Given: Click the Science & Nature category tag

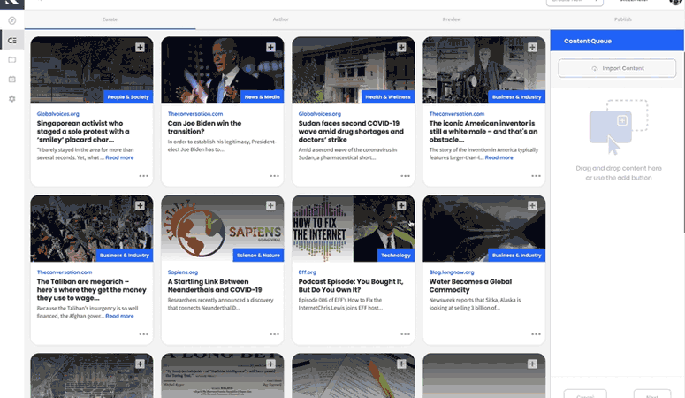Looking at the screenshot, I should tap(258, 256).
